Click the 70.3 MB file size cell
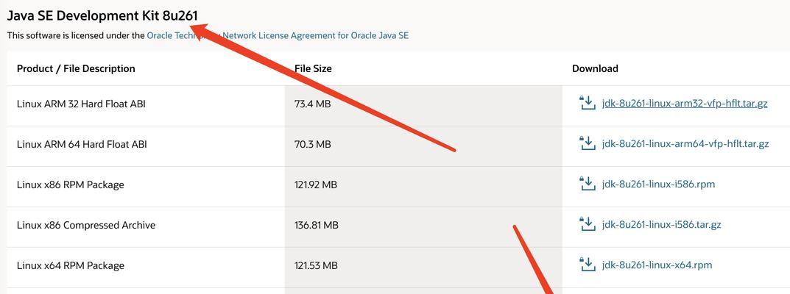Image resolution: width=790 pixels, height=294 pixels. pos(423,146)
